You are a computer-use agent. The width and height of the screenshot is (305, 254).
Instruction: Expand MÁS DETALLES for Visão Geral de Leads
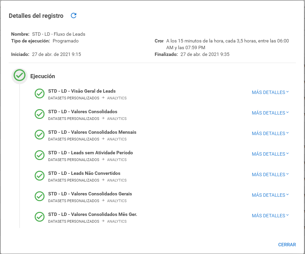tap(270, 92)
